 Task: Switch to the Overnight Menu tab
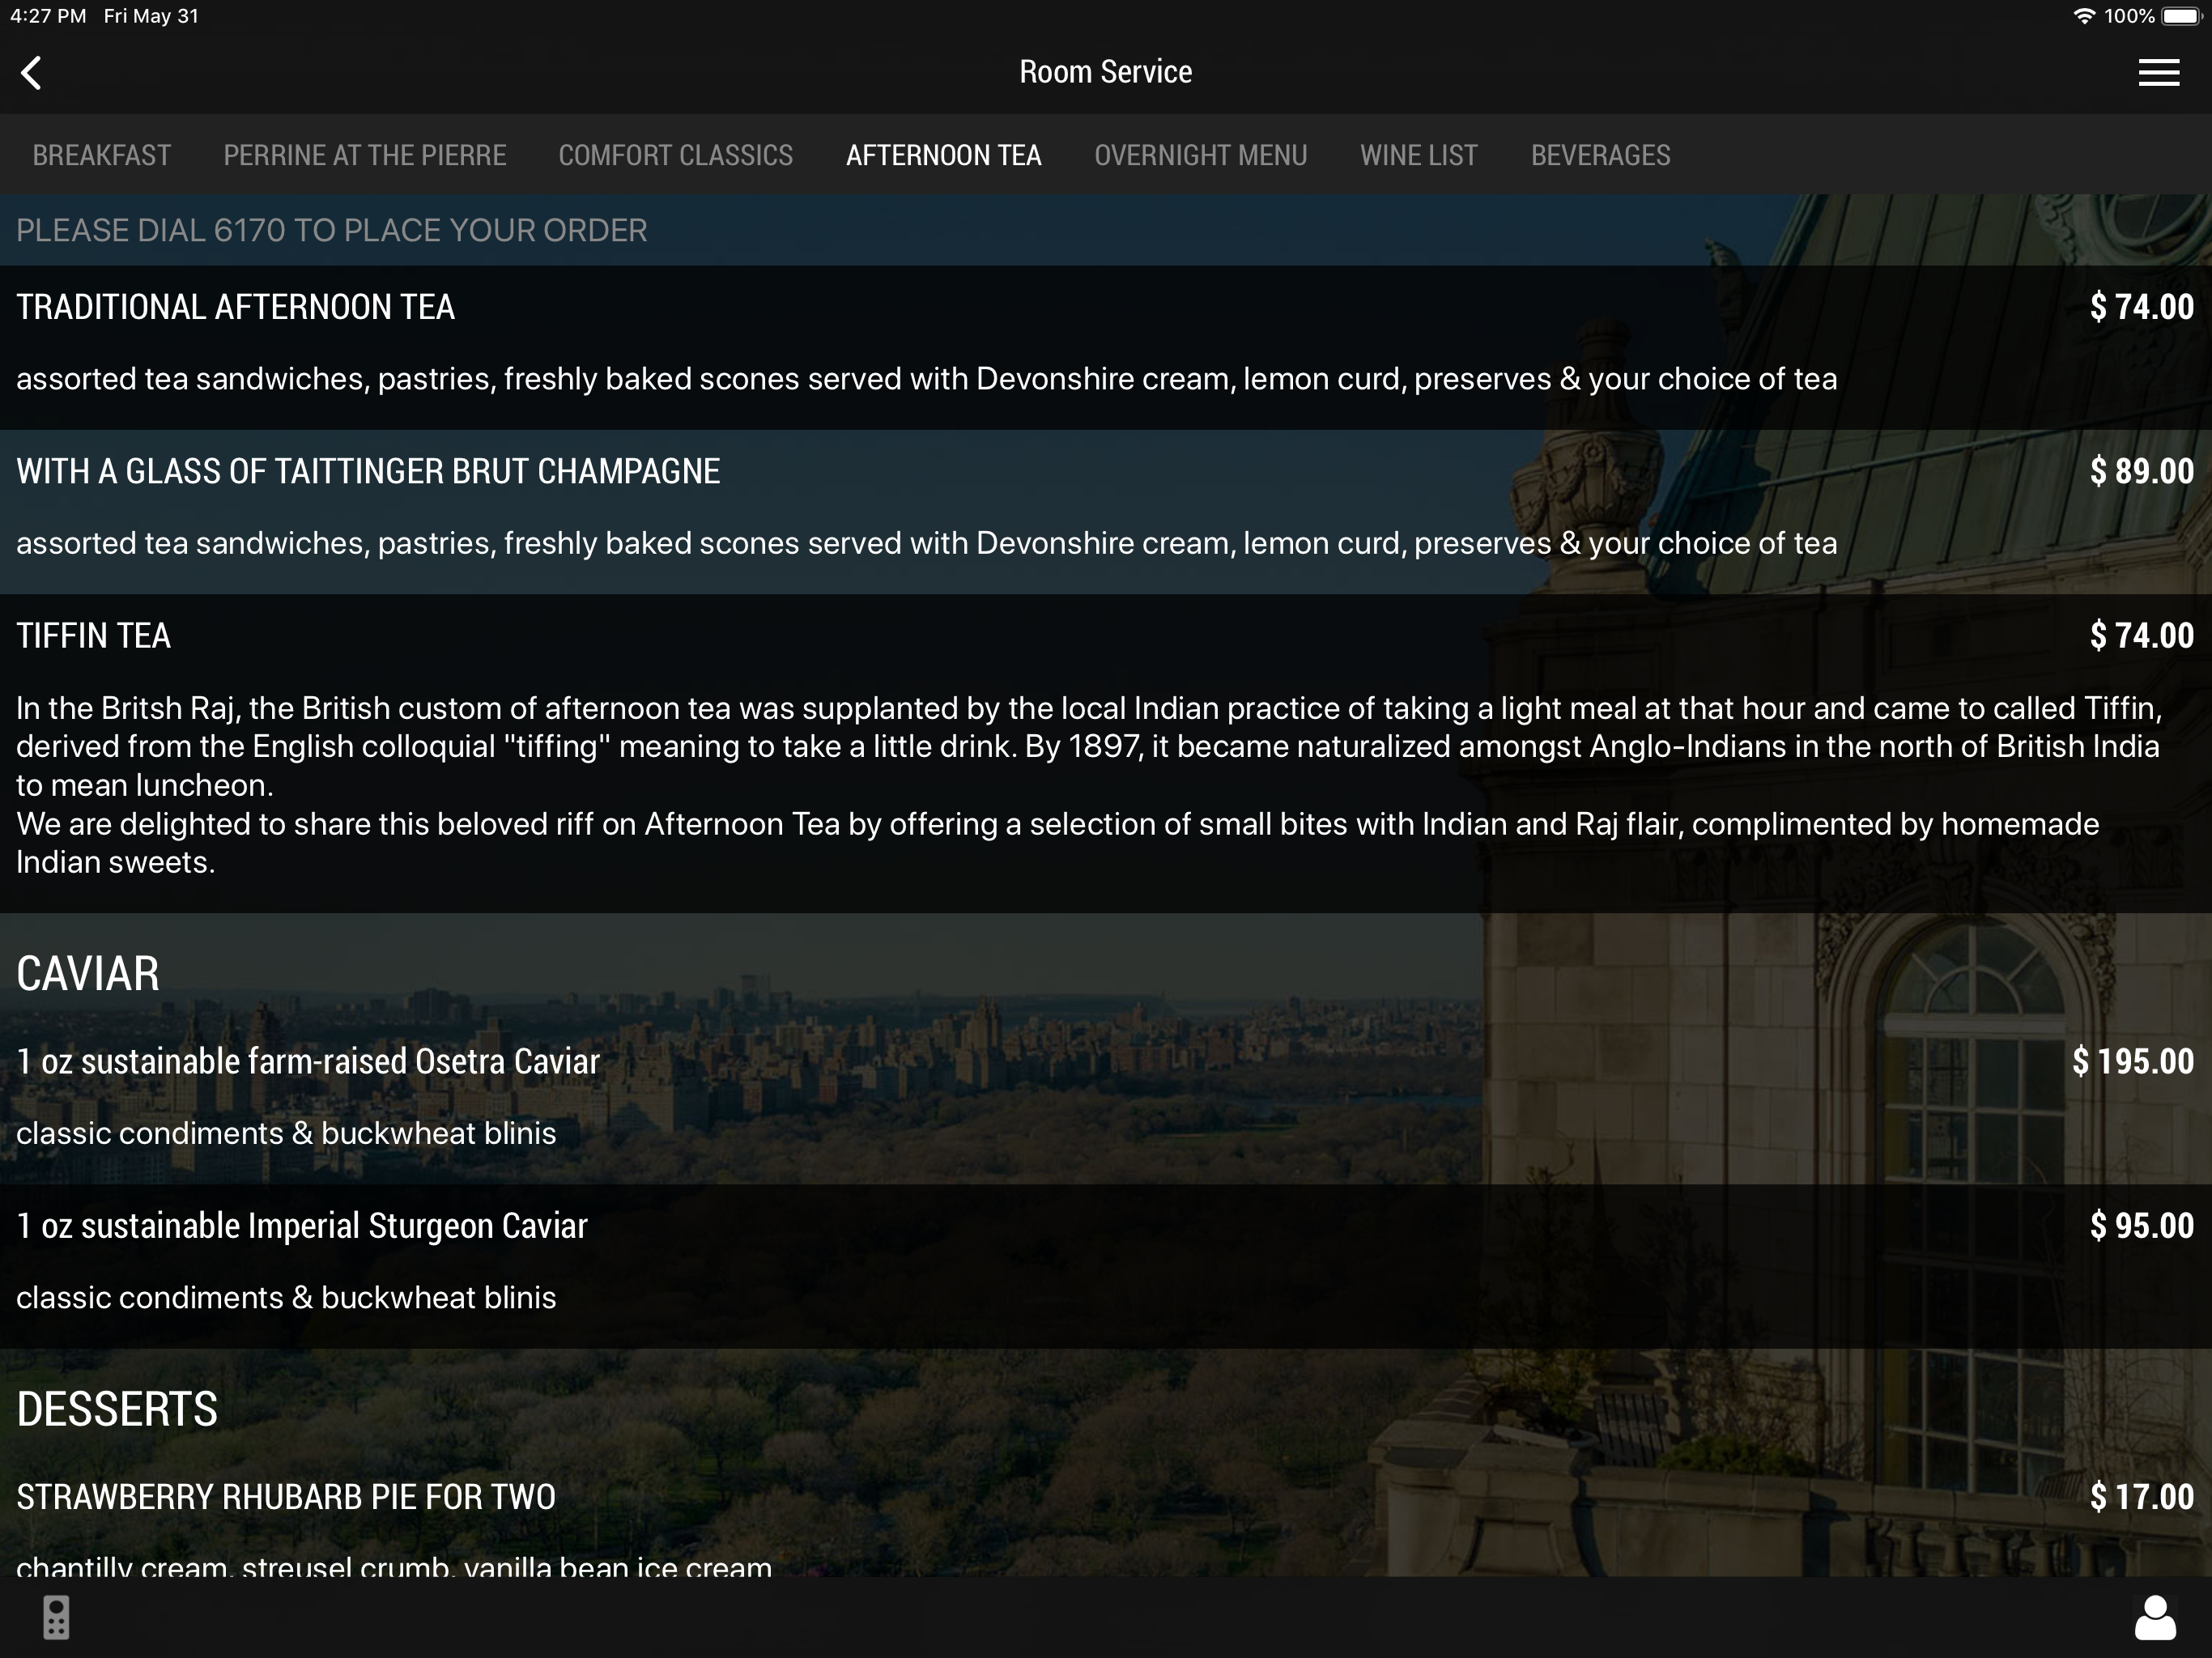(x=1201, y=155)
